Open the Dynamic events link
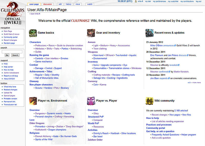 click(x=55, y=113)
